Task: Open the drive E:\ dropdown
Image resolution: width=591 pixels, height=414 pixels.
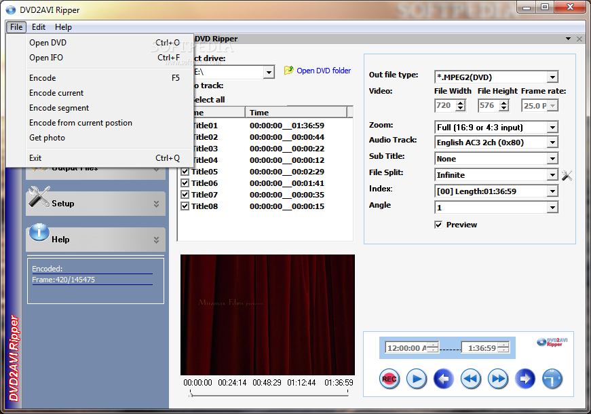Action: coord(269,72)
